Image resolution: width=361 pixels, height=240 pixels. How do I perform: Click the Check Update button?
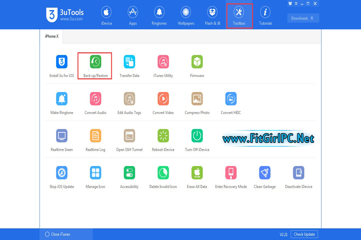pyautogui.click(x=305, y=234)
